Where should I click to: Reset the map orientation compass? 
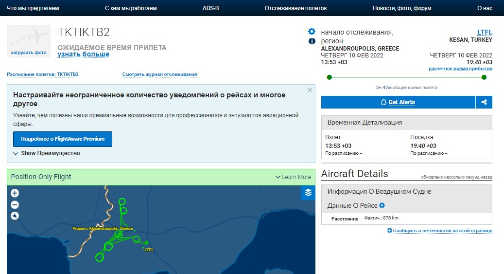click(x=15, y=216)
